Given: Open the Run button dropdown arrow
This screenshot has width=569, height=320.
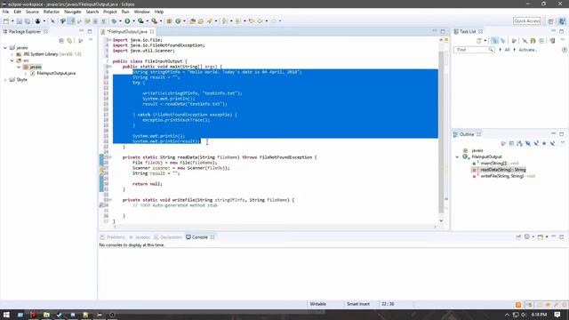Looking at the screenshot, I should (x=133, y=21).
